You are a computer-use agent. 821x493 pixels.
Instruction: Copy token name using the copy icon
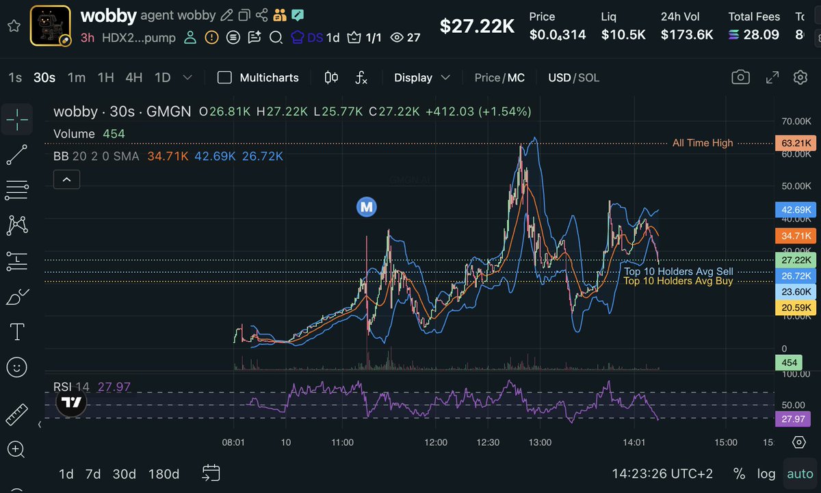point(244,15)
